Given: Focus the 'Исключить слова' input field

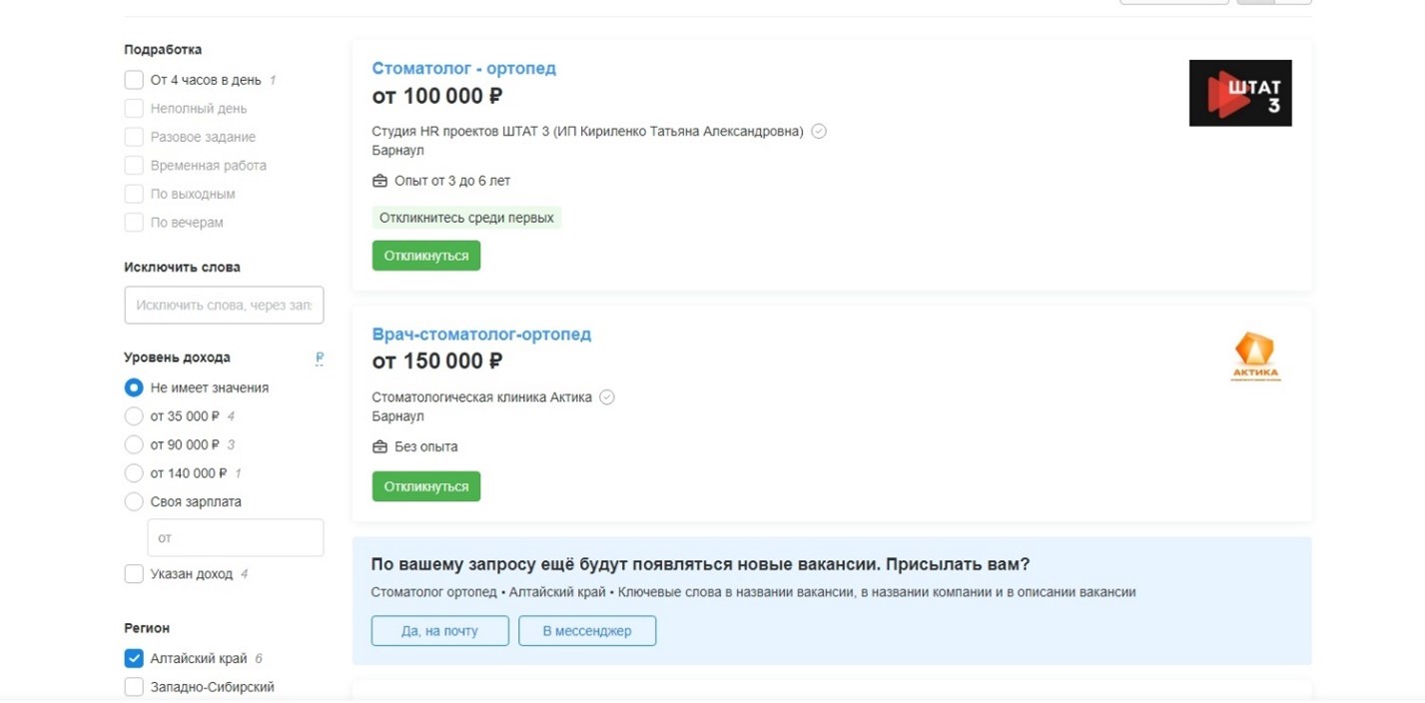Looking at the screenshot, I should [x=224, y=305].
